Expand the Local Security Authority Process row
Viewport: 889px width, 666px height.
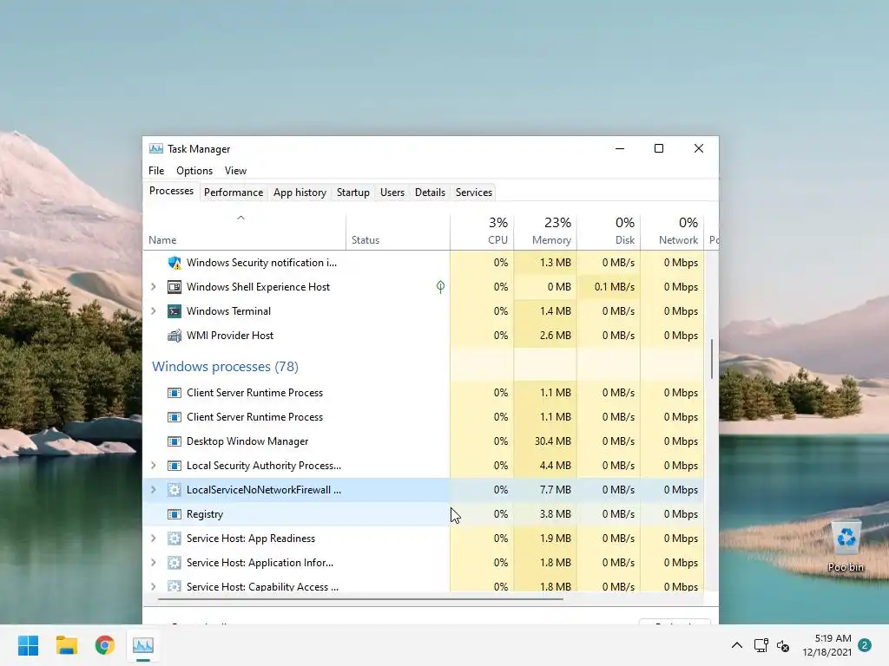[153, 466]
